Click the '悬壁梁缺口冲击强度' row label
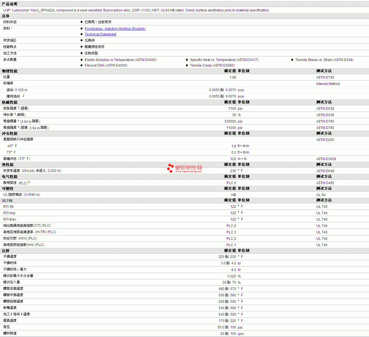This screenshot has width=369, height=337. [x=18, y=139]
